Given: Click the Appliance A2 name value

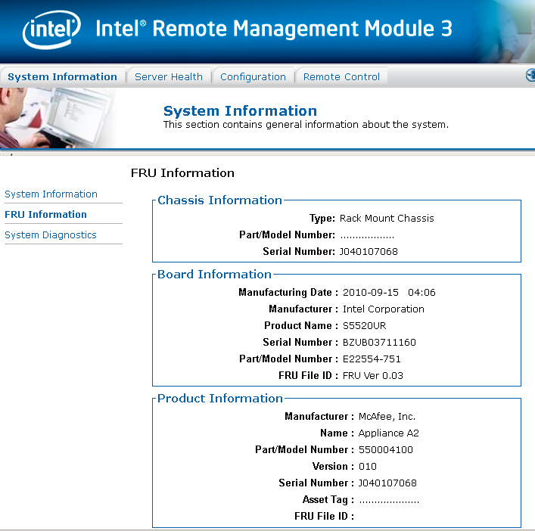Looking at the screenshot, I should [x=389, y=433].
